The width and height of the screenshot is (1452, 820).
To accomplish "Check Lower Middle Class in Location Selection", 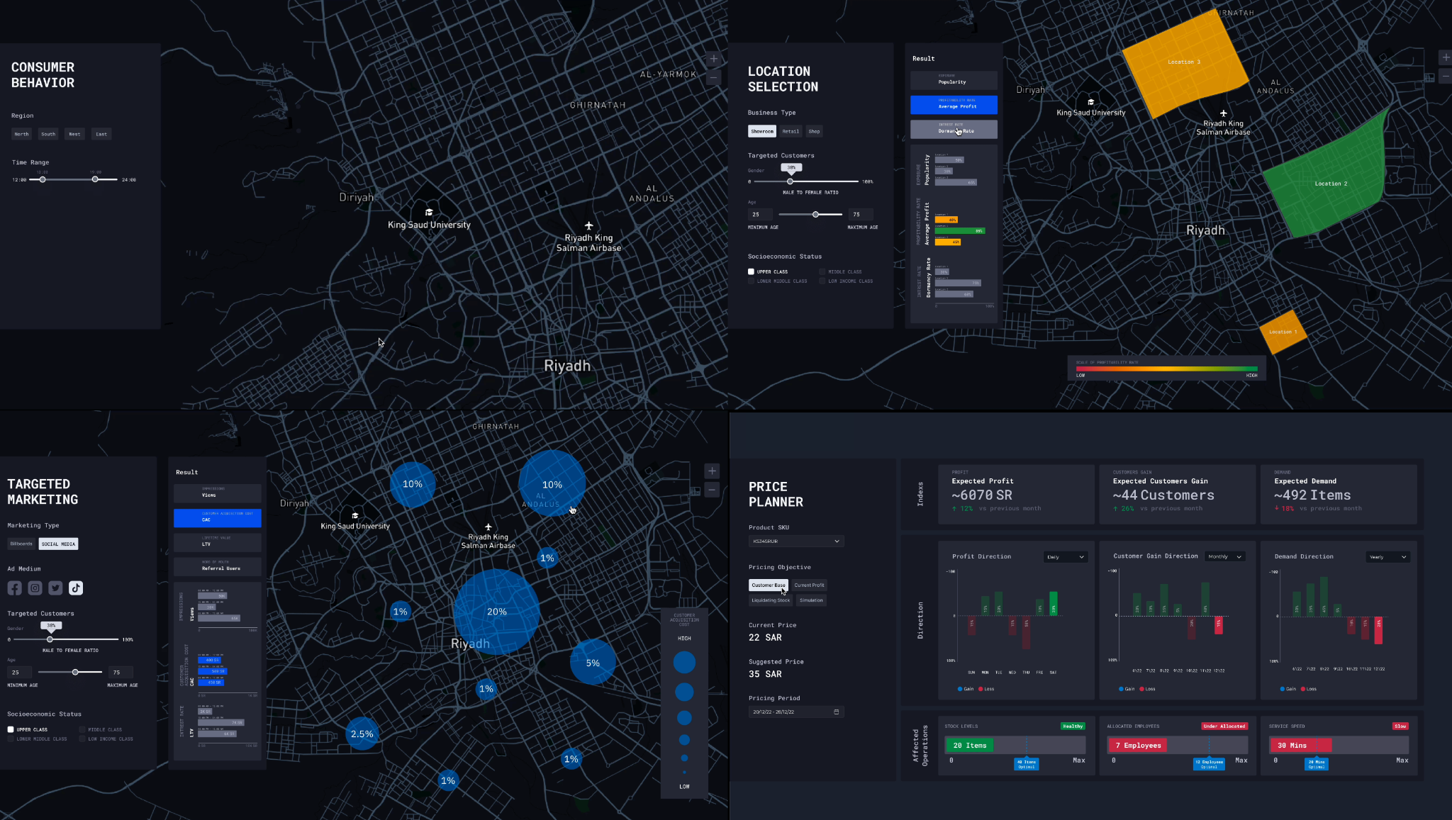I will tap(751, 281).
